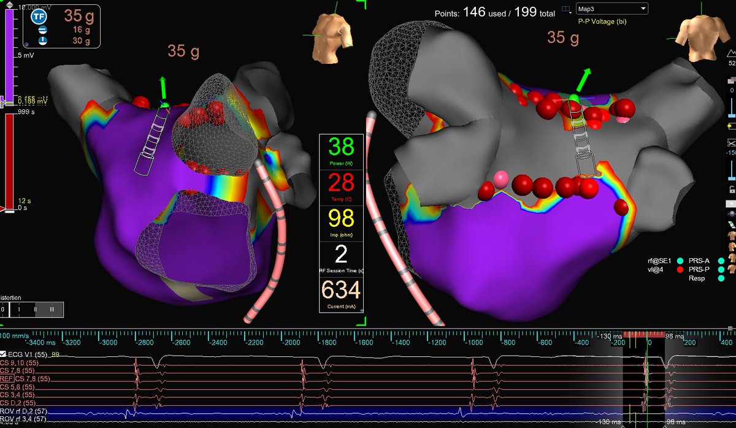This screenshot has height=428, width=736.
Task: Toggle the padlock view lock icon
Action: pyautogui.click(x=731, y=189)
